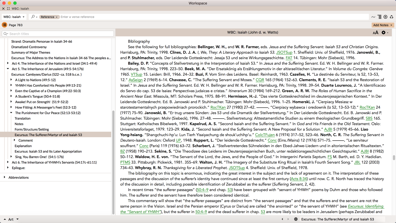
Task: Expand Act 4. The Inheritance of the Nations and Israel
Action: pos(8,63)
